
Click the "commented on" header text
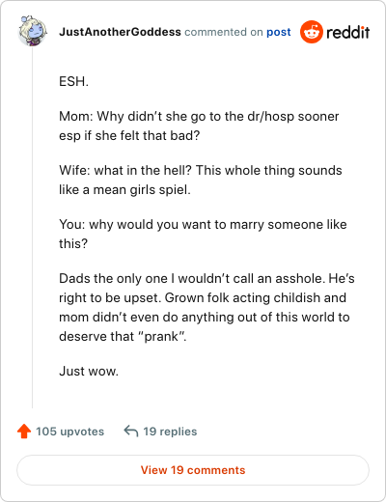coord(224,32)
